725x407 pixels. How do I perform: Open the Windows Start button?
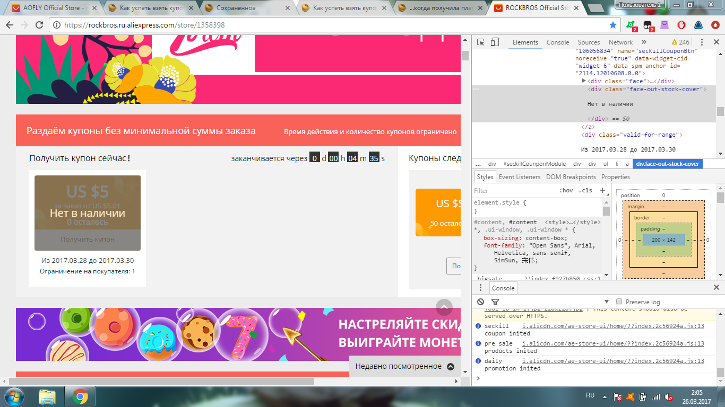tap(14, 396)
